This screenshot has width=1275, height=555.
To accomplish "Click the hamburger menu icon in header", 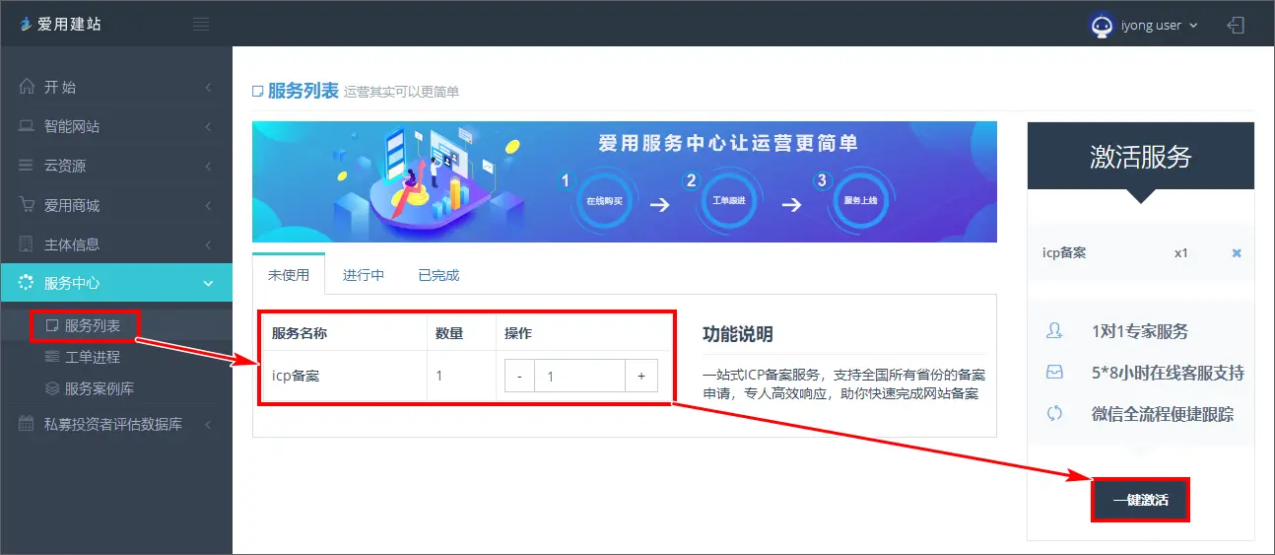I will pyautogui.click(x=201, y=25).
